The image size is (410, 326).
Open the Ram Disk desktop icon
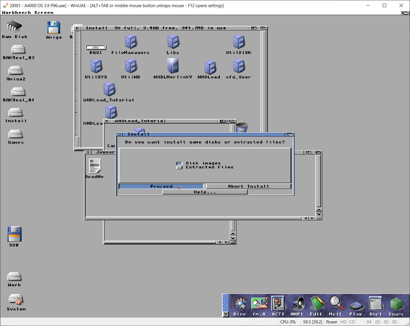pyautogui.click(x=14, y=26)
